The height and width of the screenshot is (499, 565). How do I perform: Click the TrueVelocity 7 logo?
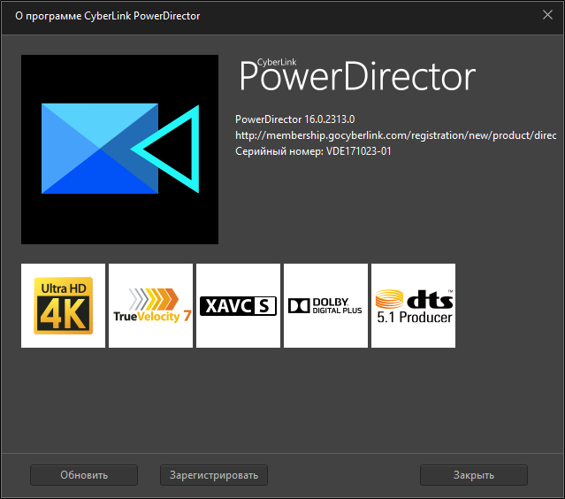pyautogui.click(x=150, y=306)
